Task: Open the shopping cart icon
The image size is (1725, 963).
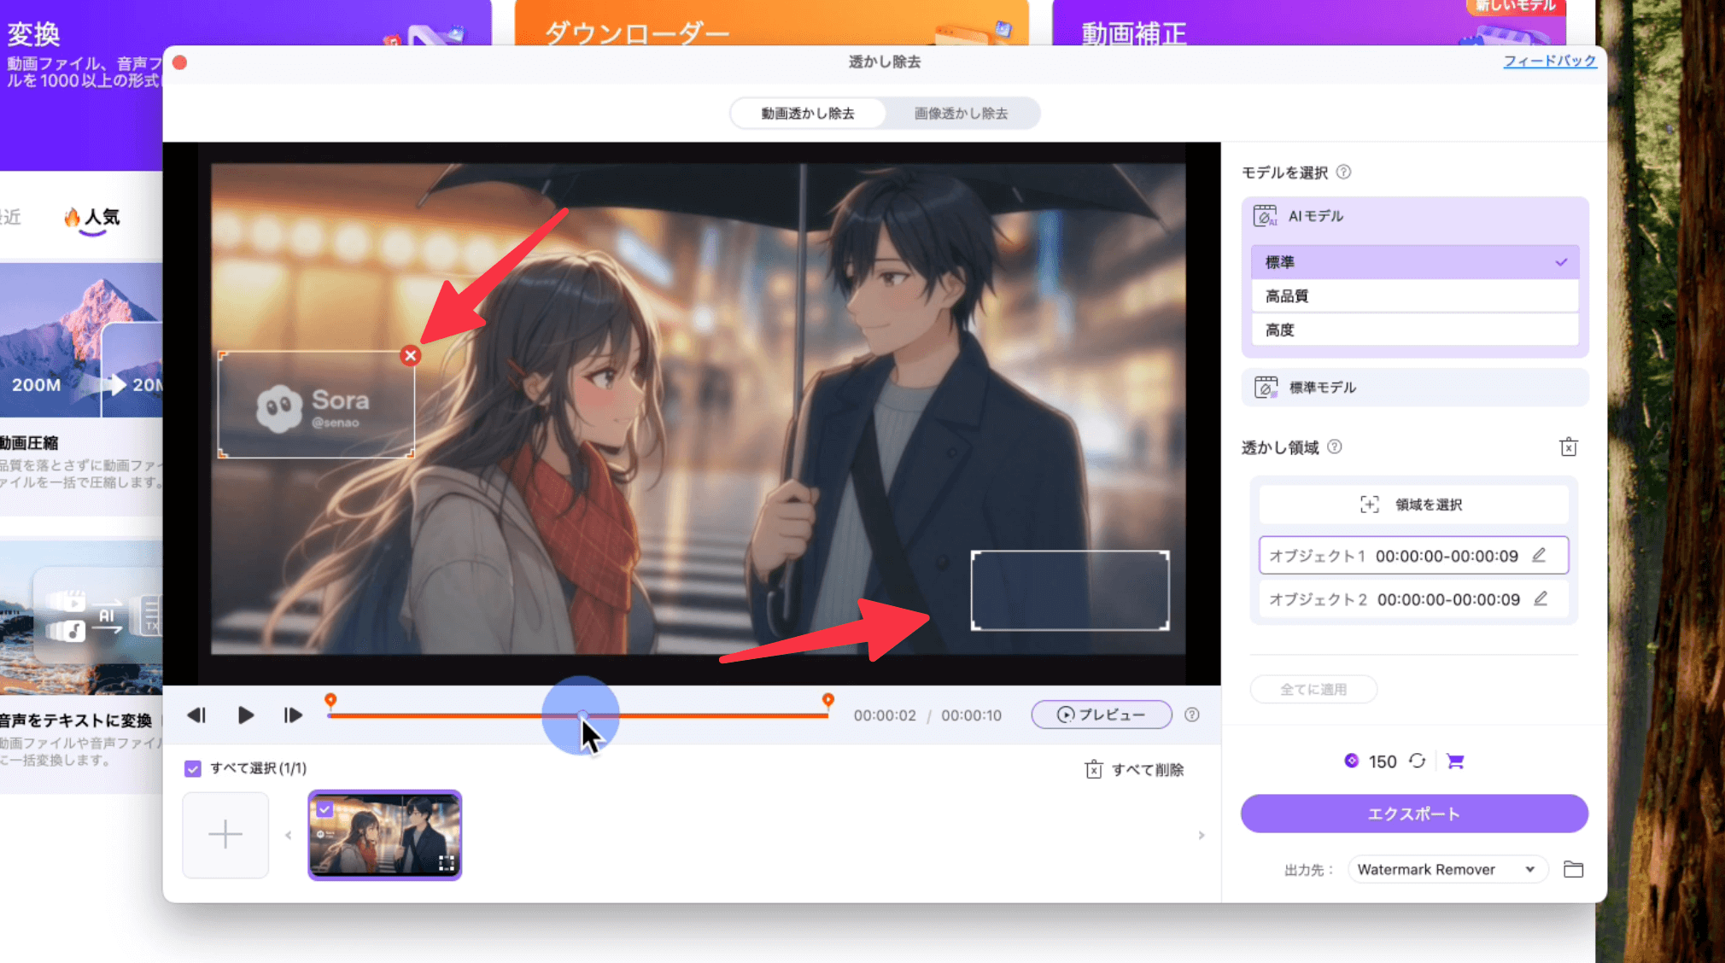Action: click(1456, 761)
